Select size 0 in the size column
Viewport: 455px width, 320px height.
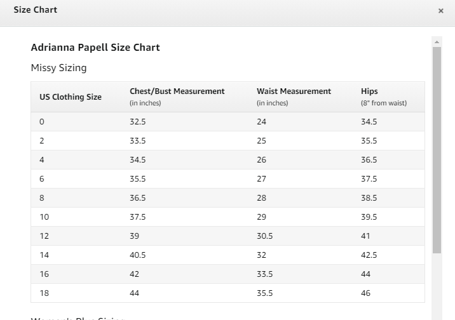[x=42, y=122]
